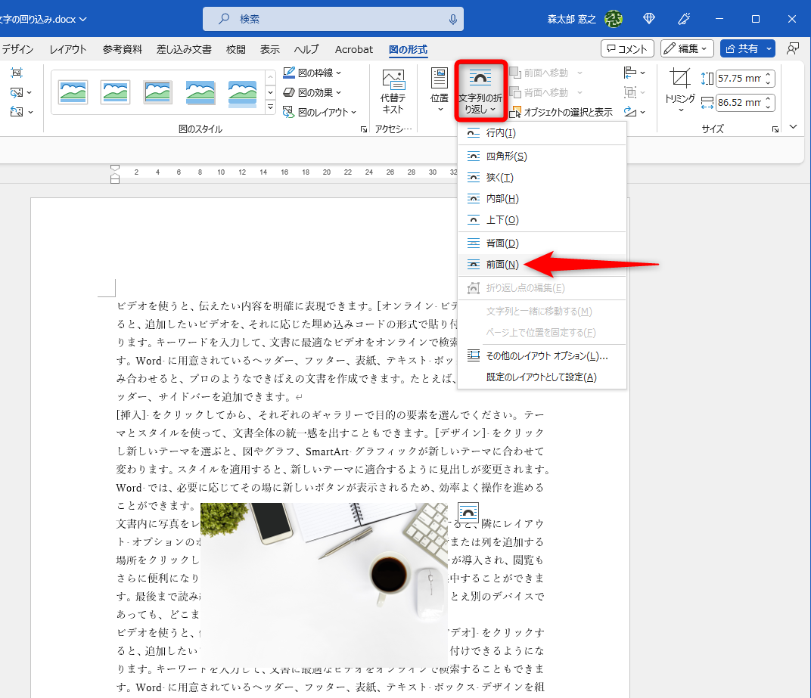Select the トリミング (Crop) tool
This screenshot has width=811, height=698.
679,85
